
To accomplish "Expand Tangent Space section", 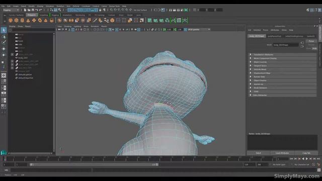I will pyautogui.click(x=283, y=66).
